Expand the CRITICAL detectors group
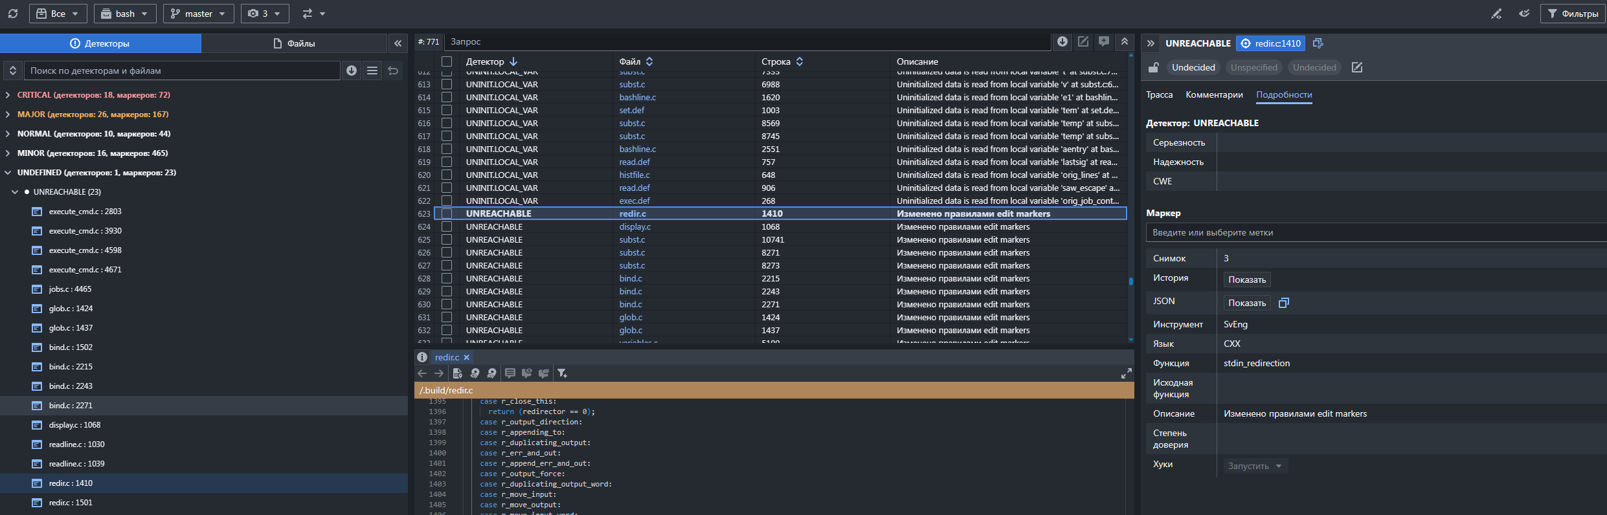The width and height of the screenshot is (1607, 515). (8, 95)
